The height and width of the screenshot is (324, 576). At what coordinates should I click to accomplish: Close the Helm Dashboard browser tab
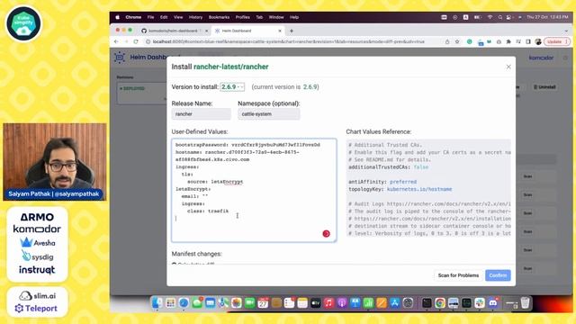point(280,31)
